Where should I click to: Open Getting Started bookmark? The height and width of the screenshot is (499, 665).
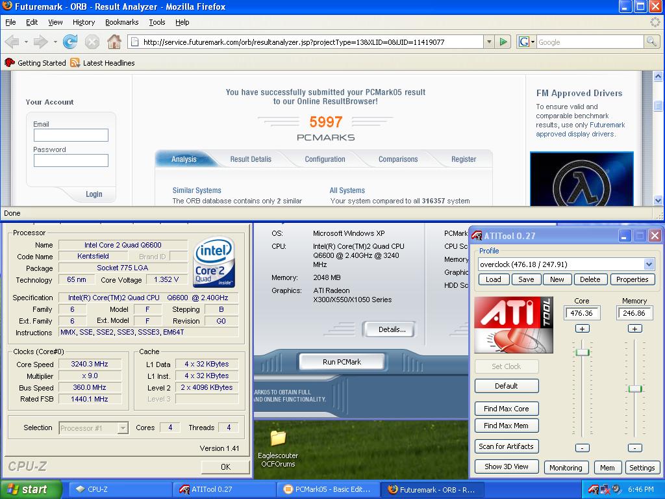point(35,63)
